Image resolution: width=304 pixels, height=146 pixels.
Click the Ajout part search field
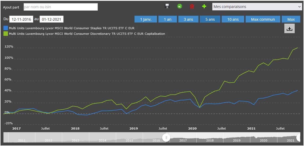[x=61, y=7]
